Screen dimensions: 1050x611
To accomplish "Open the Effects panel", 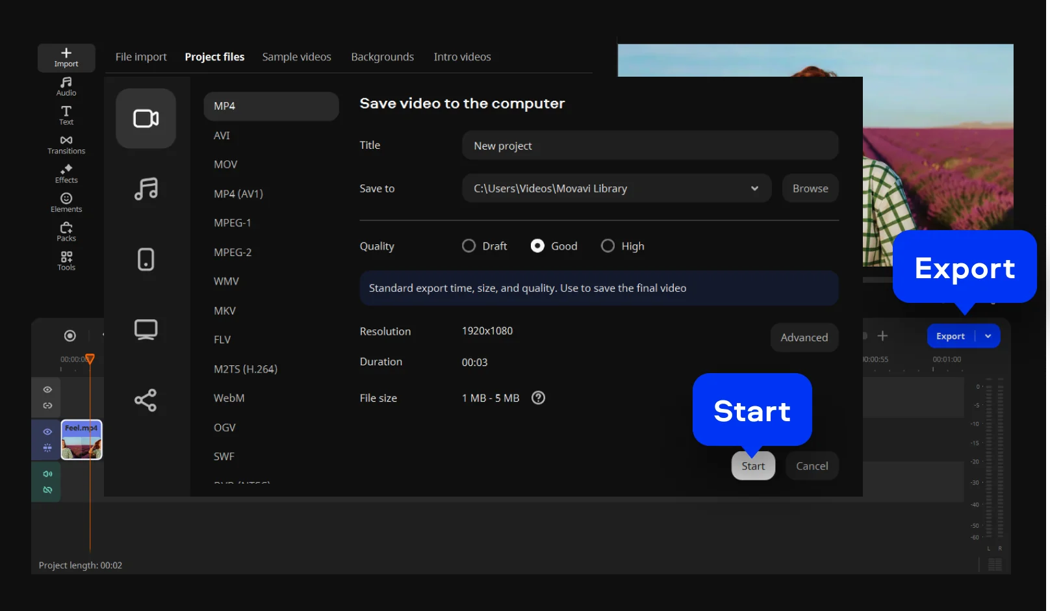I will 66,174.
